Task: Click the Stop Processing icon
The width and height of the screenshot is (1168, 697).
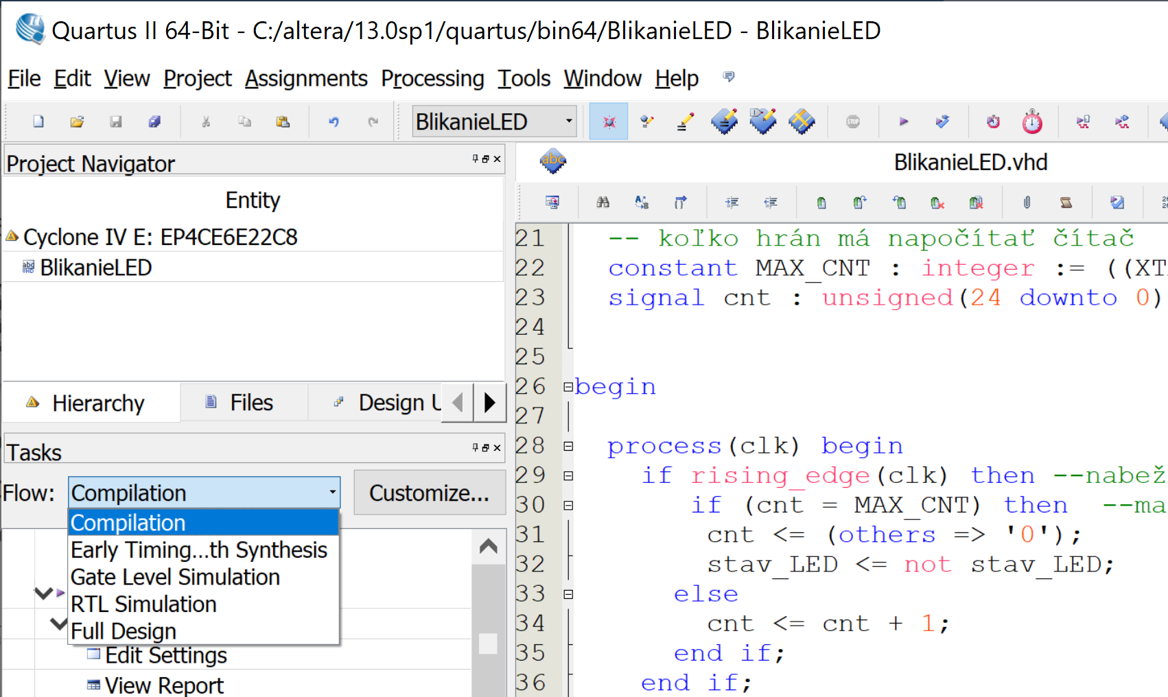Action: (852, 121)
